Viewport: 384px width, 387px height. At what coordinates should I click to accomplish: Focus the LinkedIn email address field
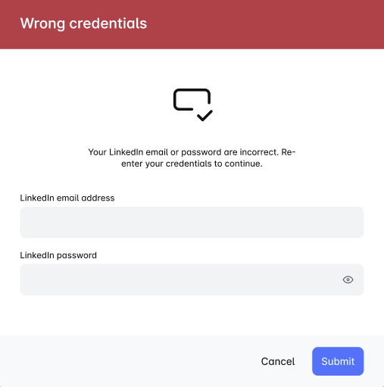[192, 223]
